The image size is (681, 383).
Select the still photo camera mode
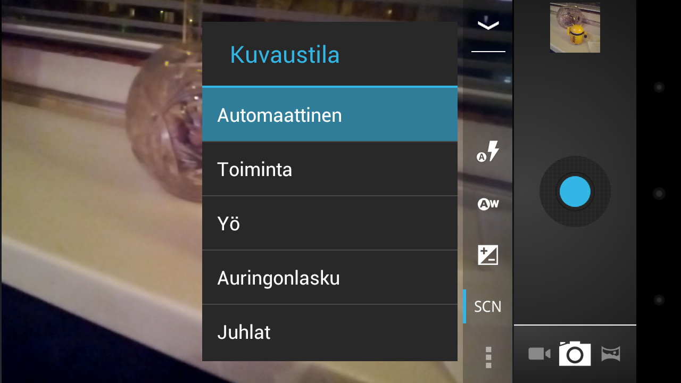pyautogui.click(x=575, y=354)
